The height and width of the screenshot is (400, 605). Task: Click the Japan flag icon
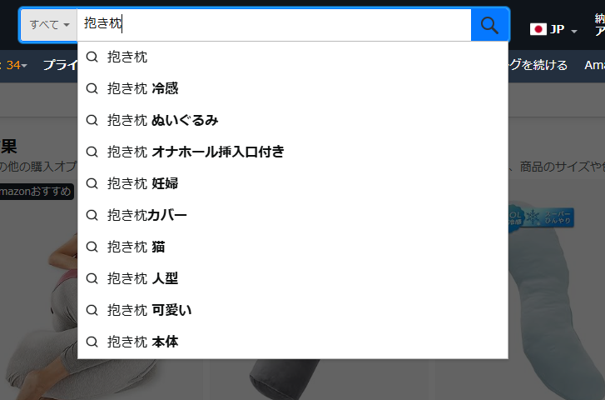tap(538, 29)
